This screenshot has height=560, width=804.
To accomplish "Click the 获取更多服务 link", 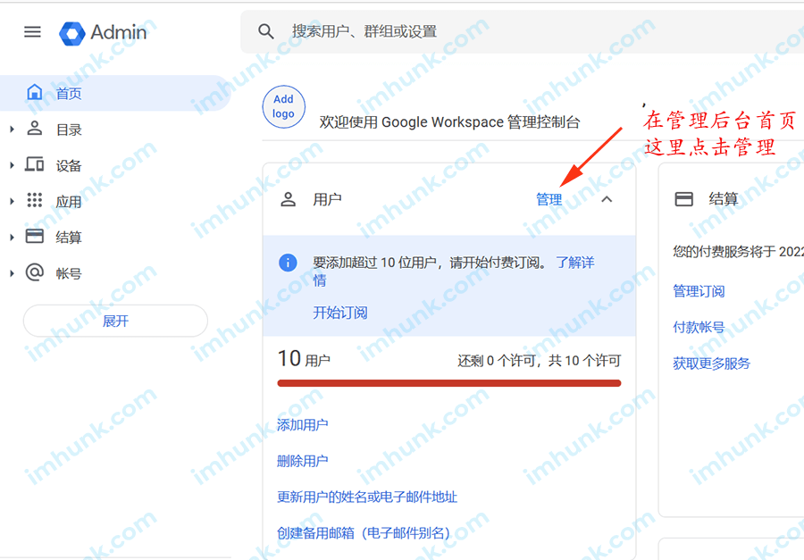I will 711,364.
